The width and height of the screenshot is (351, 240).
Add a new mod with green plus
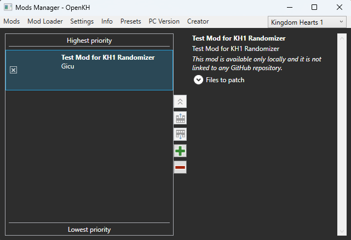180,151
